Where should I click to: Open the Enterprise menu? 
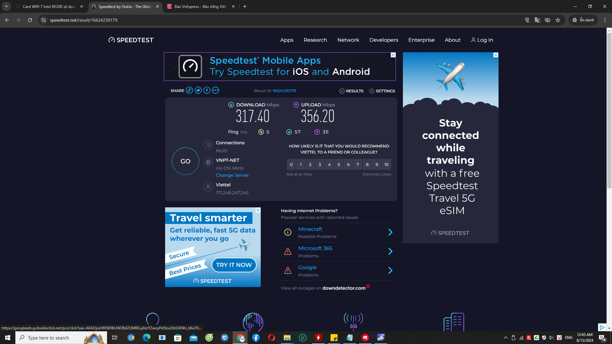click(x=421, y=40)
